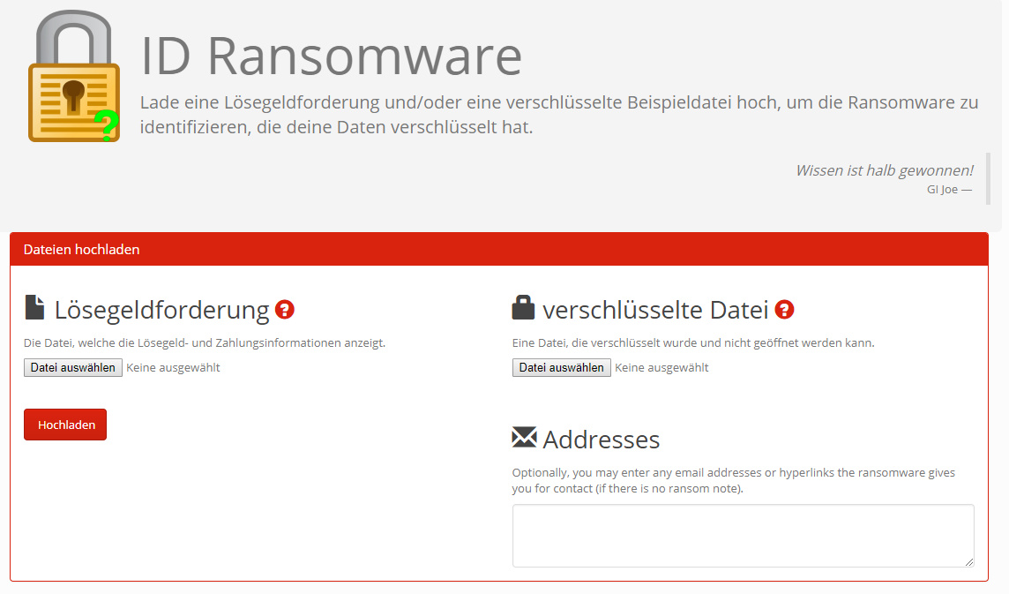Click the document icon next to Lösegeldforderung
This screenshot has height=594, width=1009.
(x=34, y=308)
